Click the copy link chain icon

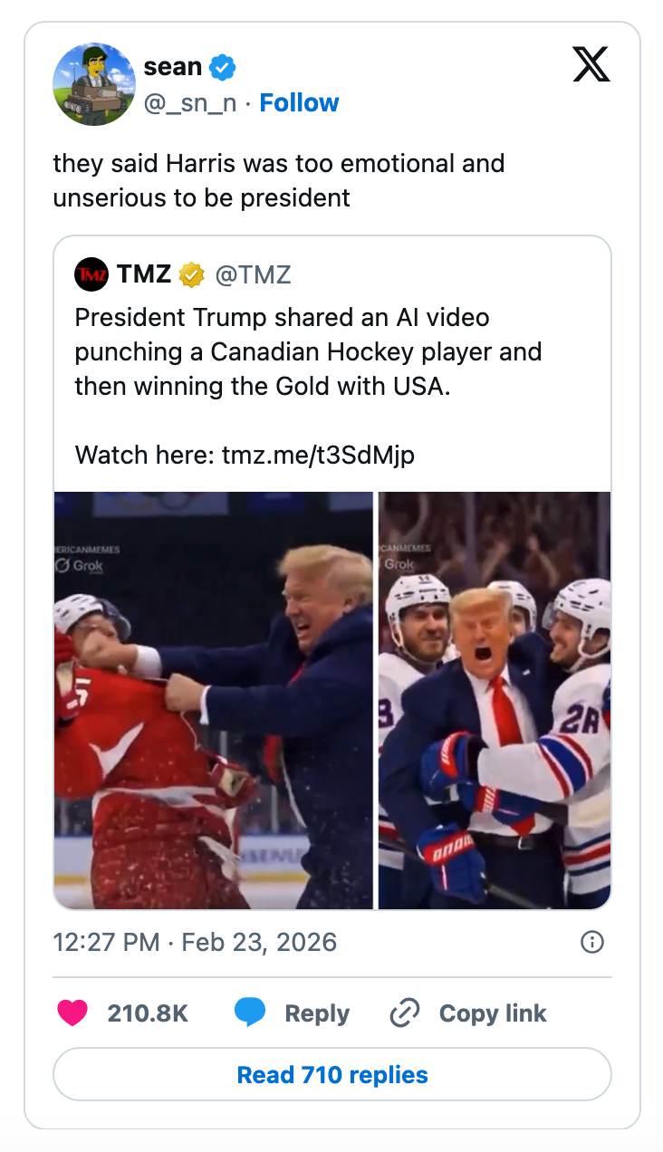tap(404, 1013)
